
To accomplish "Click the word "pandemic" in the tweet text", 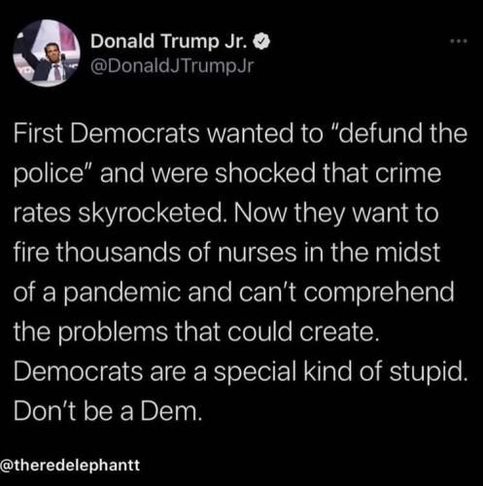I will [122, 293].
